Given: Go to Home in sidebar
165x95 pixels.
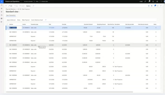Looking at the screenshot, I should (x=2, y=8).
